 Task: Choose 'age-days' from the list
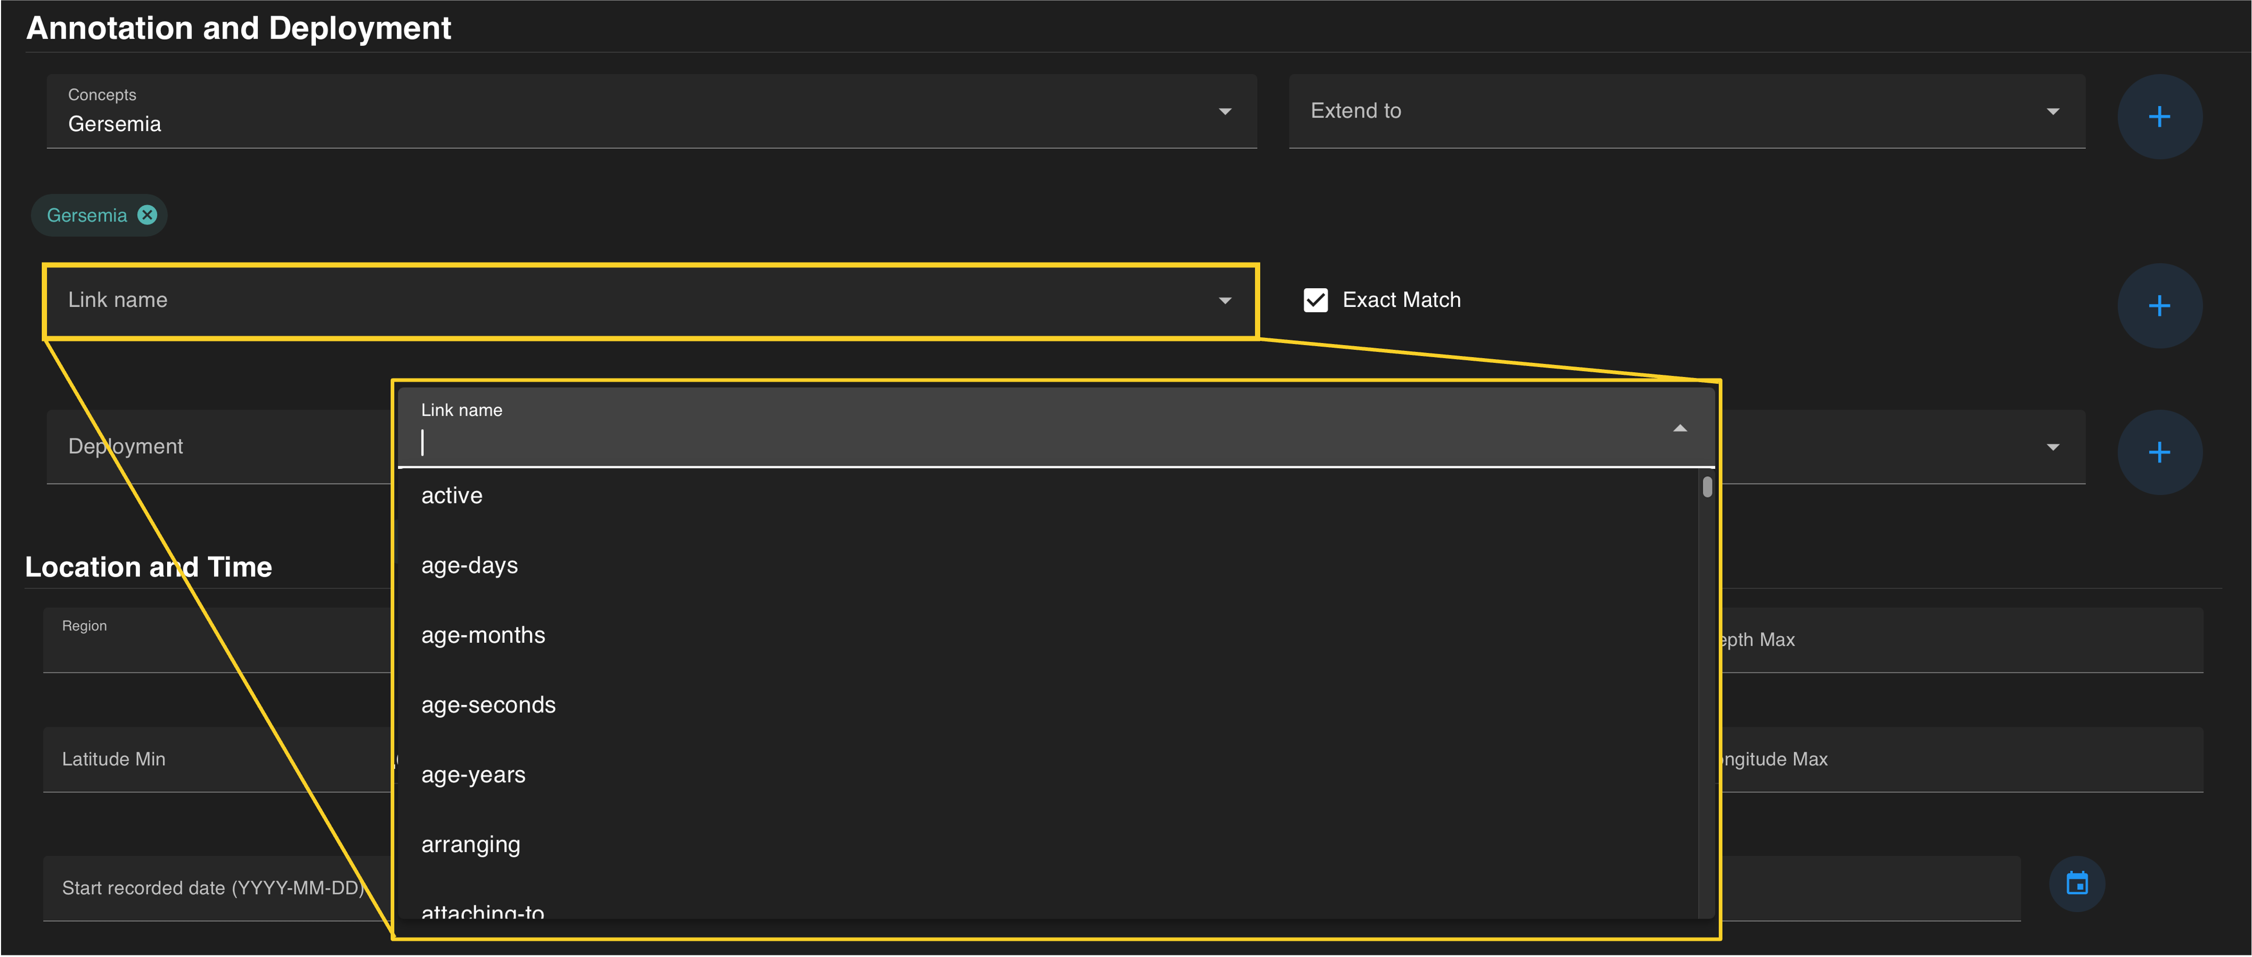[x=470, y=565]
